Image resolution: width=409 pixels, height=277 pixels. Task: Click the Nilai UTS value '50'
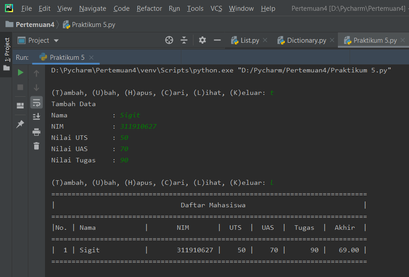[124, 138]
